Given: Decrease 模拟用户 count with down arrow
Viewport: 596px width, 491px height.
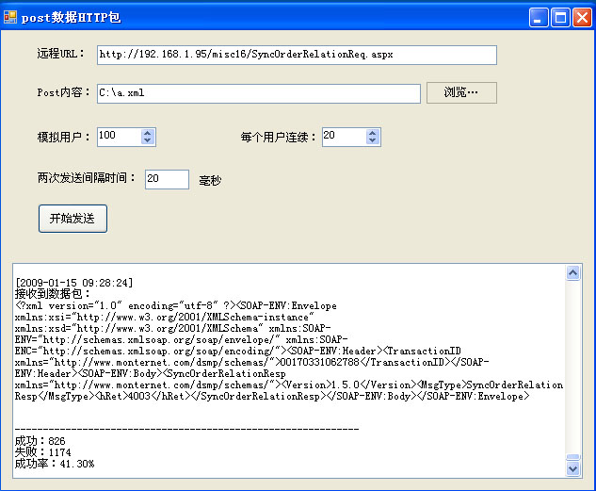Looking at the screenshot, I should 148,141.
